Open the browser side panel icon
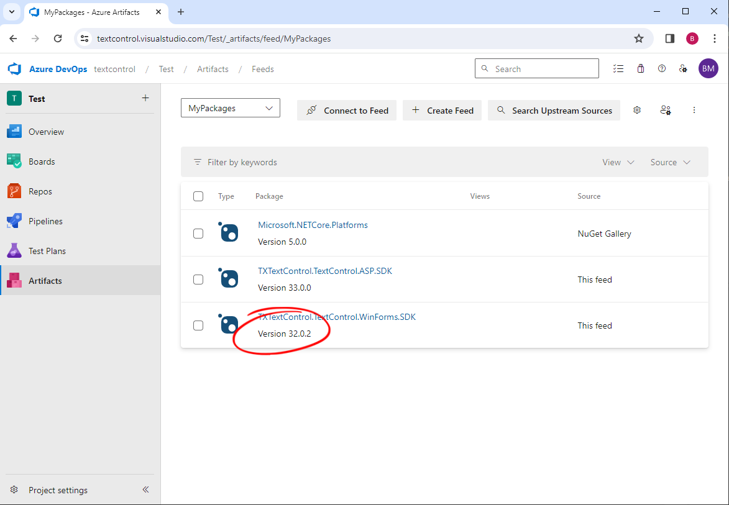729x505 pixels. pyautogui.click(x=670, y=39)
